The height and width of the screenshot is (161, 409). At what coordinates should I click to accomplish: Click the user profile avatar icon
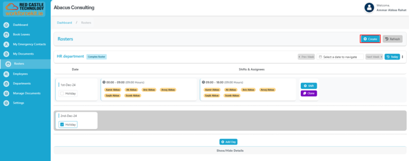pos(369,8)
